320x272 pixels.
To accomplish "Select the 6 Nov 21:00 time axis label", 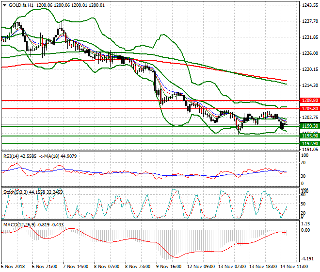I will coord(45,267).
